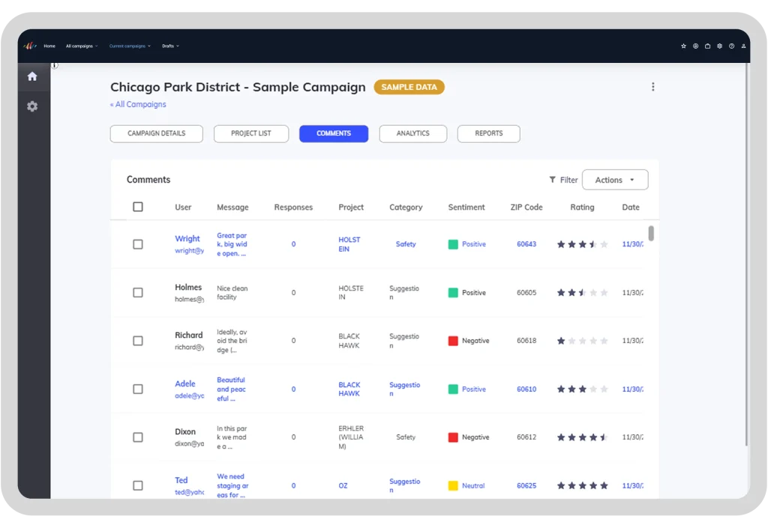Switch to the Campaign Details tab
Viewport: 768px width, 528px height.
156,133
